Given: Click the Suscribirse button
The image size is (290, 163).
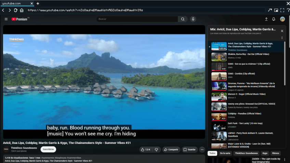Looking at the screenshot, I should click(x=48, y=149).
